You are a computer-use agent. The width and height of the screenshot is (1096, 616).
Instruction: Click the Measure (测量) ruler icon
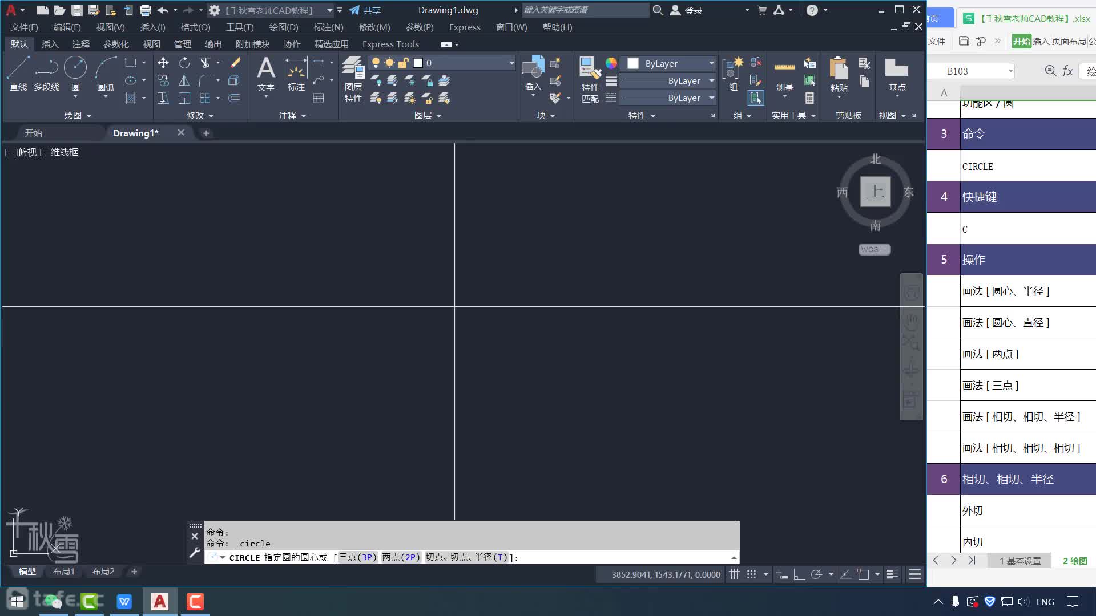(x=784, y=74)
